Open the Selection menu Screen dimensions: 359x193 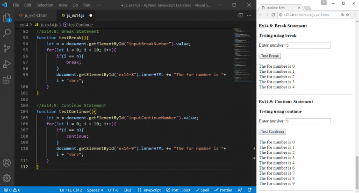[45, 5]
